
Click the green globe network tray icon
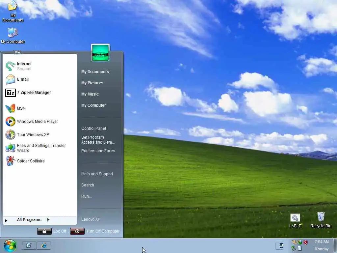[x=299, y=242]
